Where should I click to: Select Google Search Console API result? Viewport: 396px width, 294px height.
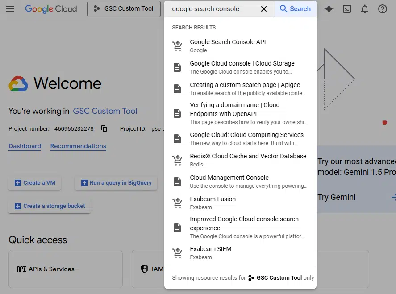[x=240, y=46]
